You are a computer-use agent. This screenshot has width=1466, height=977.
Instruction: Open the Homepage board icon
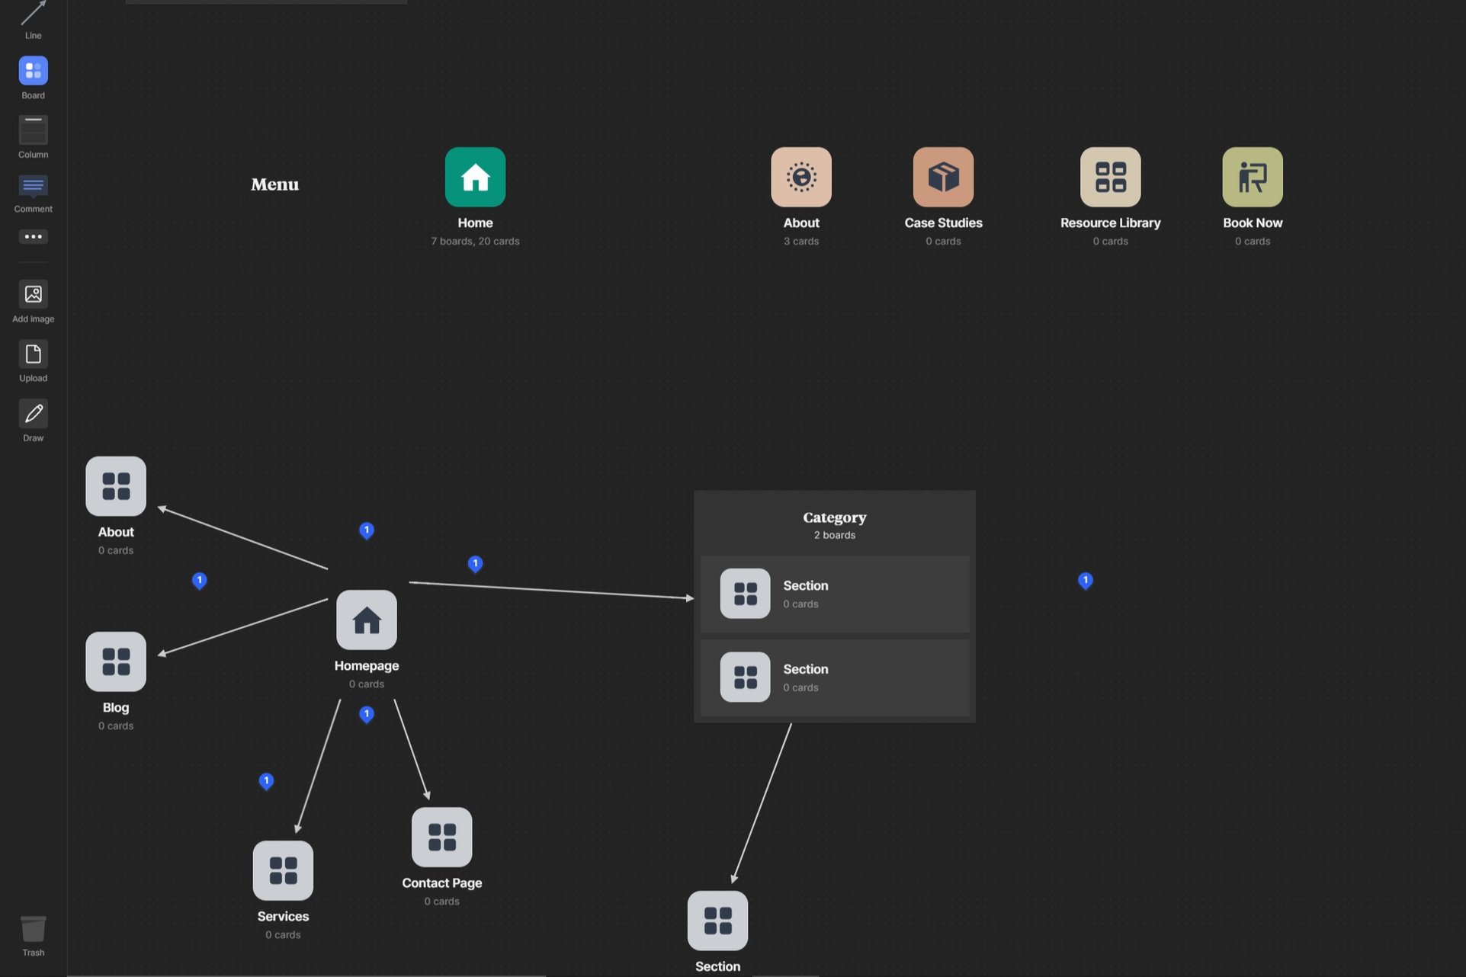[367, 620]
